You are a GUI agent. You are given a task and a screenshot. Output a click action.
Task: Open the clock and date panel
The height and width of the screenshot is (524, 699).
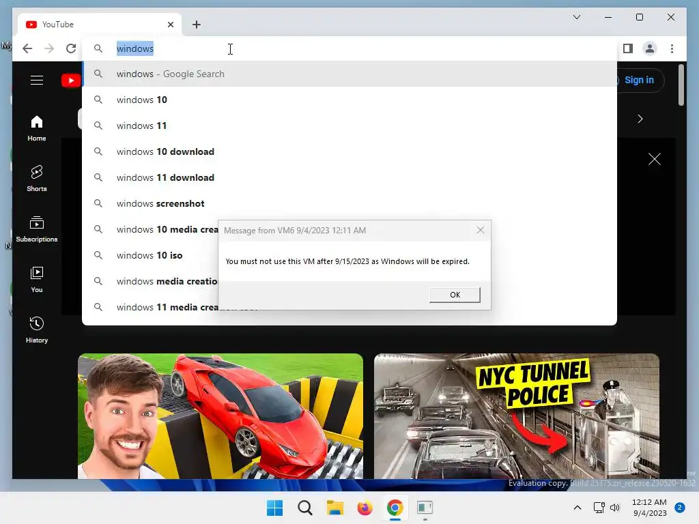click(649, 508)
